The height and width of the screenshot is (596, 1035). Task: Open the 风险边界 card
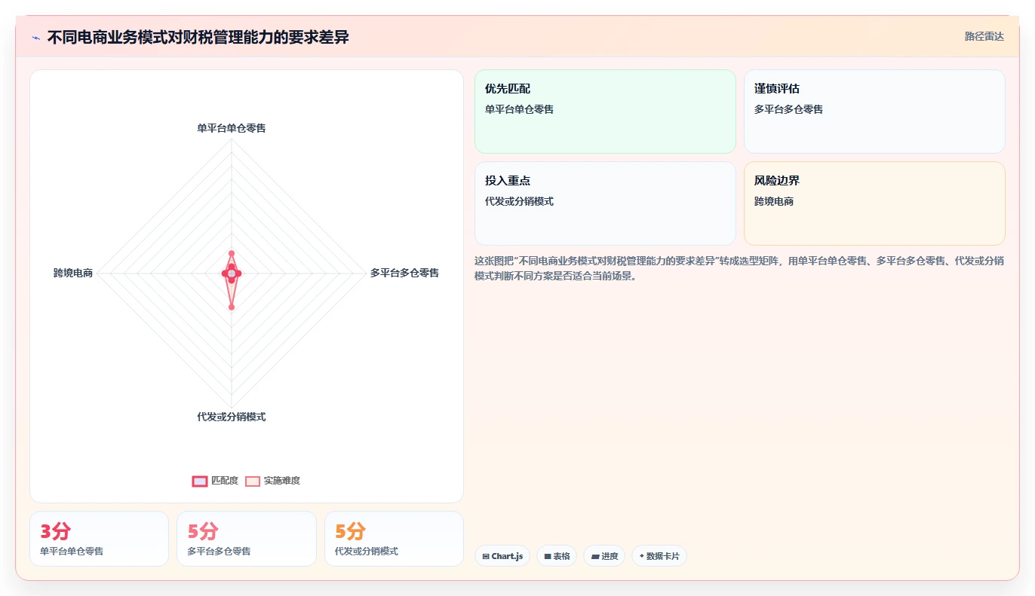tap(874, 203)
